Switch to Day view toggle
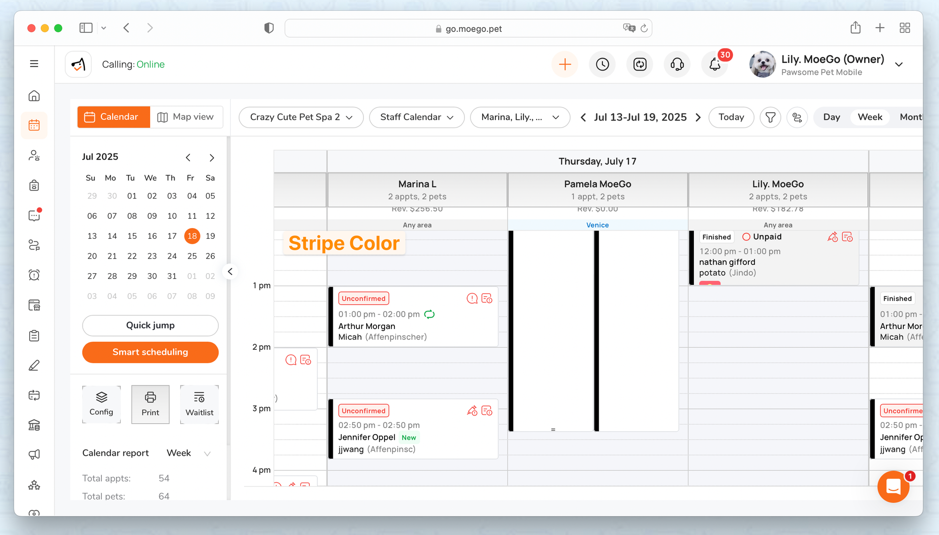This screenshot has width=939, height=535. click(831, 117)
